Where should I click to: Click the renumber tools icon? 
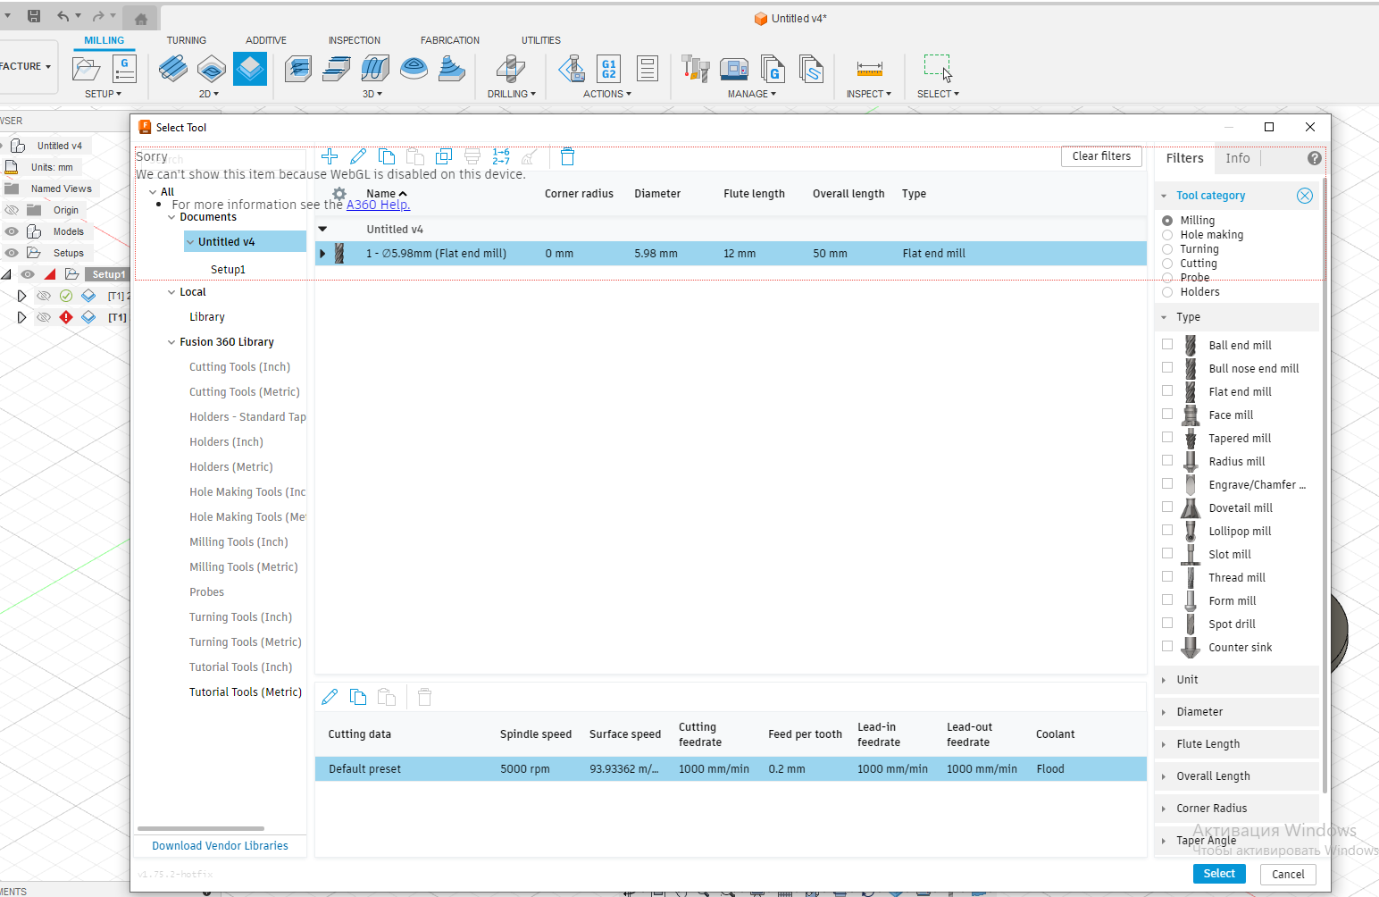tap(501, 156)
